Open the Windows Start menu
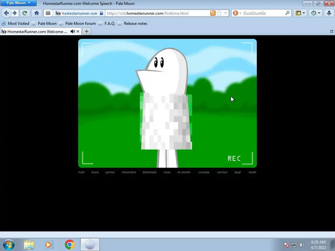The width and height of the screenshot is (335, 251). 9,244
